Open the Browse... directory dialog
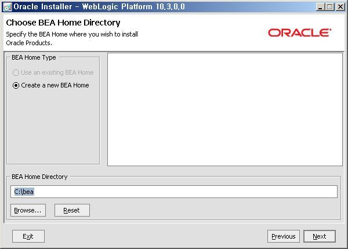 28,210
